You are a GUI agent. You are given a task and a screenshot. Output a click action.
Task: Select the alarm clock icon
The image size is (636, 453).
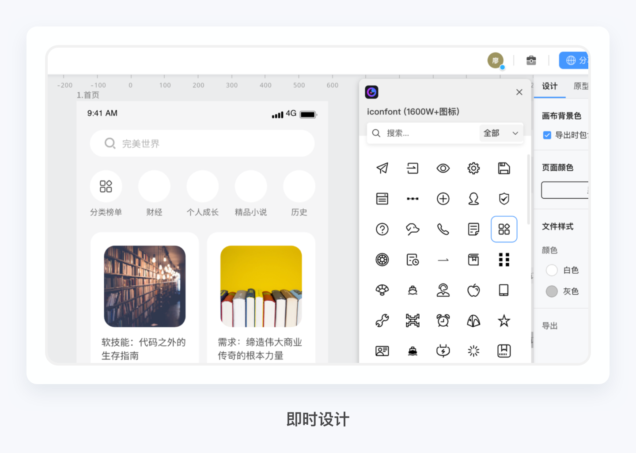pyautogui.click(x=443, y=321)
